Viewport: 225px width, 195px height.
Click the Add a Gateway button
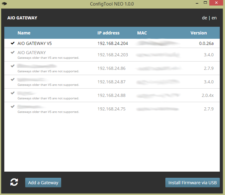pyautogui.click(x=43, y=182)
